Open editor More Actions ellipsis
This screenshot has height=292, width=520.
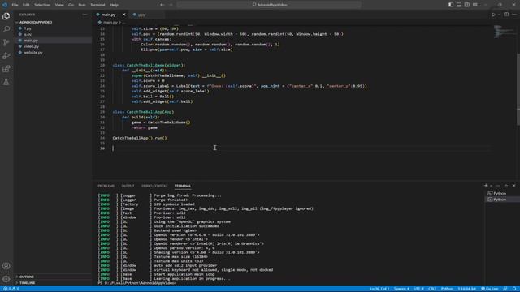[514, 15]
